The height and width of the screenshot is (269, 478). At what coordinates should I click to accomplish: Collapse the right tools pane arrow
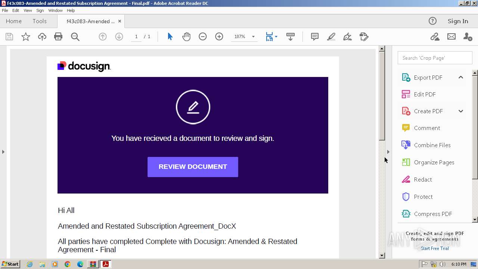coord(388,152)
